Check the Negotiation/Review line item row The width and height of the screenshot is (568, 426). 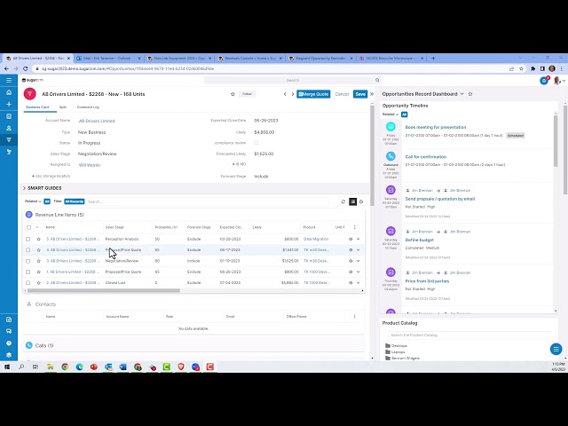[28, 261]
